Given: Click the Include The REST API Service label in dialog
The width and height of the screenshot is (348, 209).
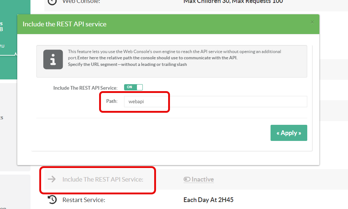Looking at the screenshot, I should click(x=85, y=88).
